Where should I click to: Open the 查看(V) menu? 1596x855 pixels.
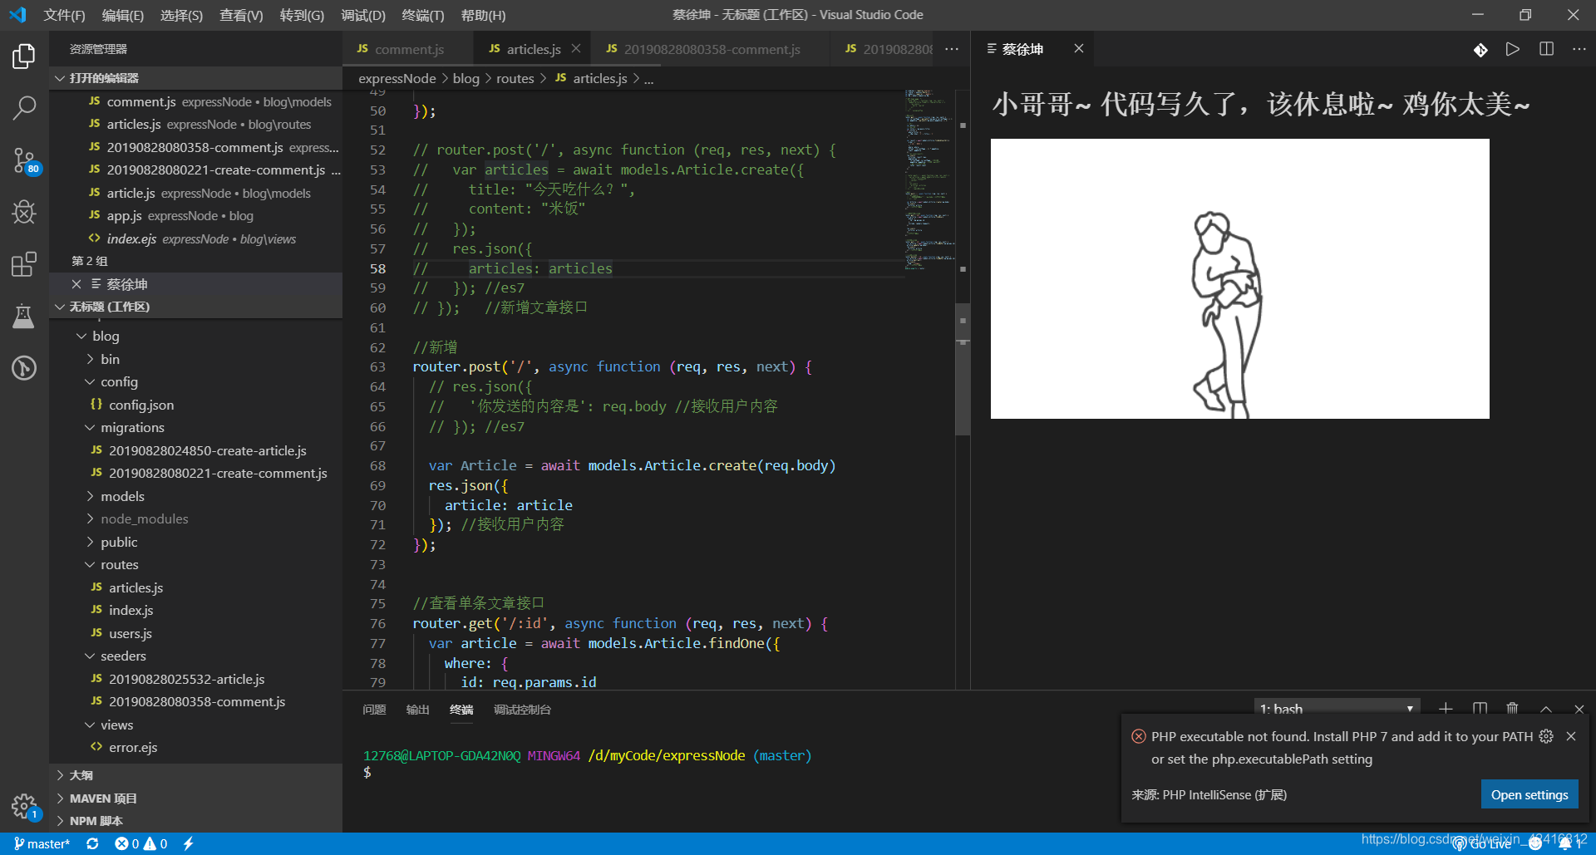[x=241, y=15]
